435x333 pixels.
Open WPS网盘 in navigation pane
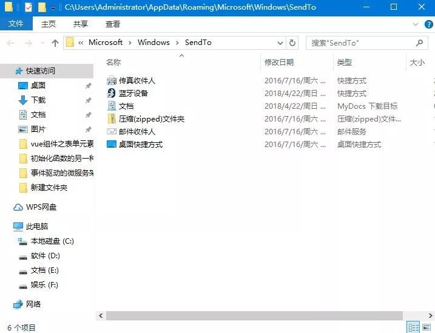tap(41, 207)
